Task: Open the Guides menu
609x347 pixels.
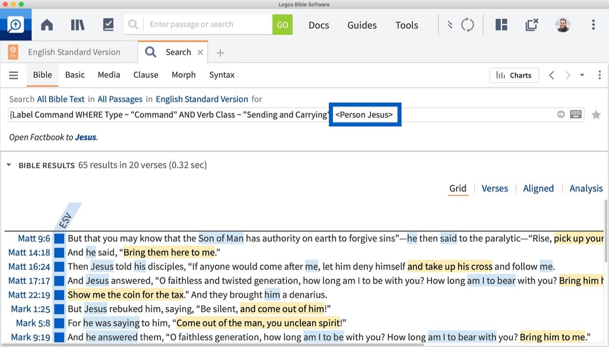Action: pyautogui.click(x=362, y=25)
